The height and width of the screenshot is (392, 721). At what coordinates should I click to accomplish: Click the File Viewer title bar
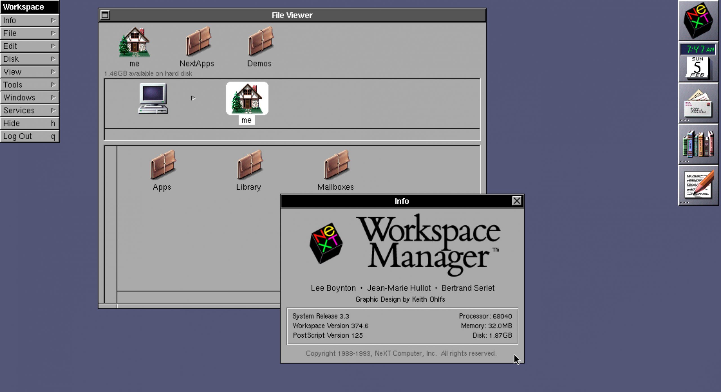coord(292,15)
